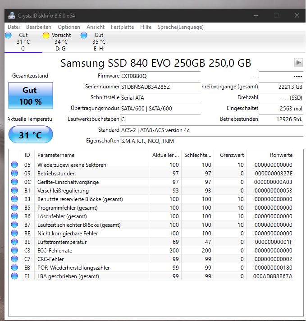This screenshot has height=321, width=306.
Task: Click the blue status orb for E: H:
Action: point(84,35)
